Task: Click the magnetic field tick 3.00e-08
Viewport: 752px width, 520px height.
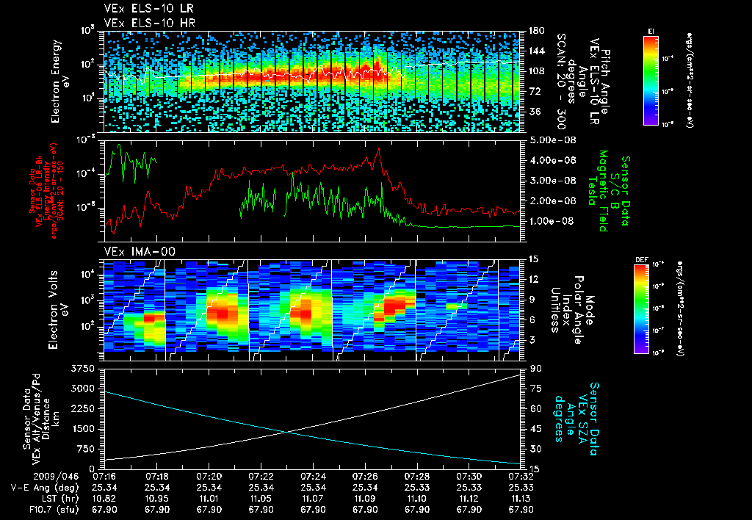Action: (552, 181)
